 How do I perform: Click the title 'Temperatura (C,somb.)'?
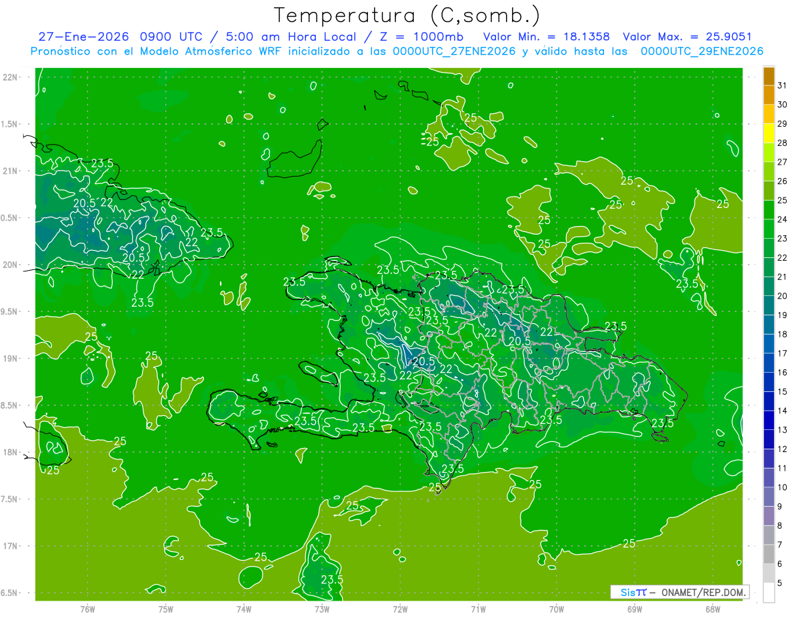pos(407,15)
